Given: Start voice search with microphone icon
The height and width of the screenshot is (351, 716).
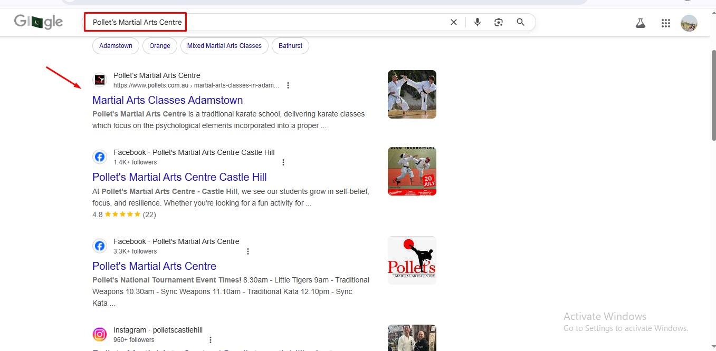Looking at the screenshot, I should coord(478,22).
